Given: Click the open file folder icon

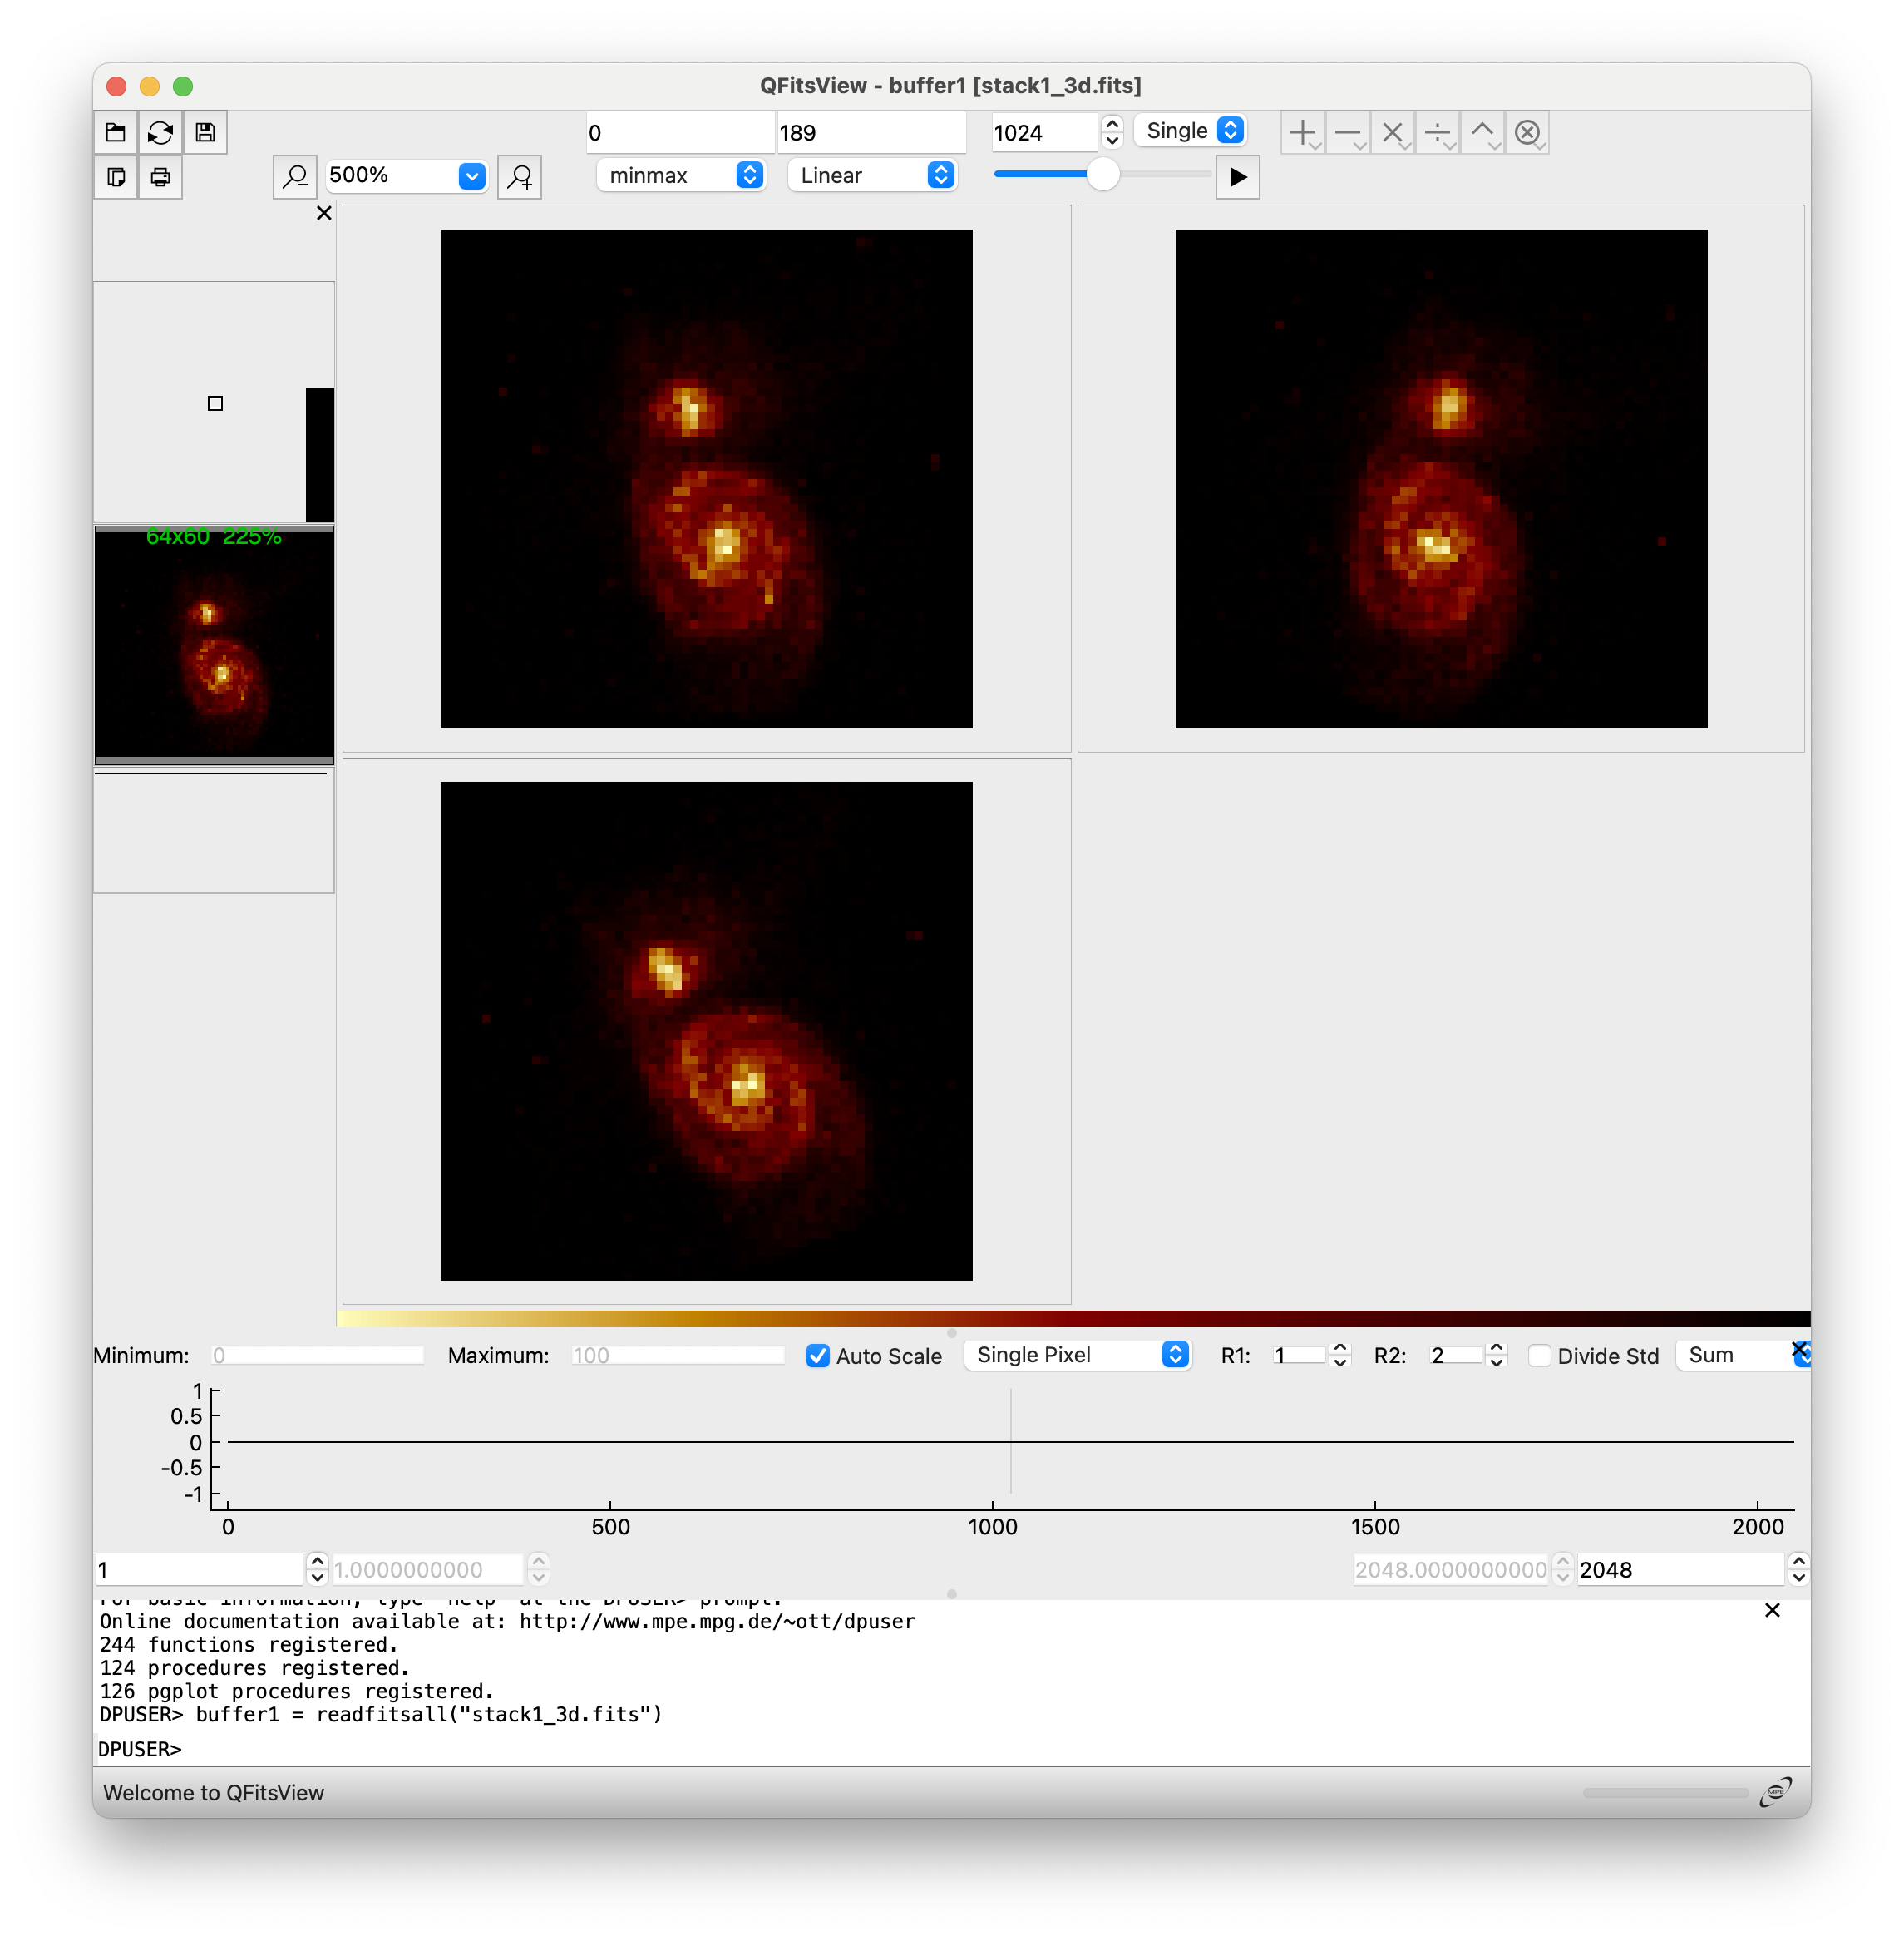Looking at the screenshot, I should pos(116,132).
